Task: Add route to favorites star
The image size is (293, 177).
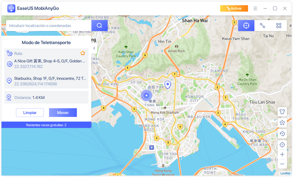Action: click(83, 53)
